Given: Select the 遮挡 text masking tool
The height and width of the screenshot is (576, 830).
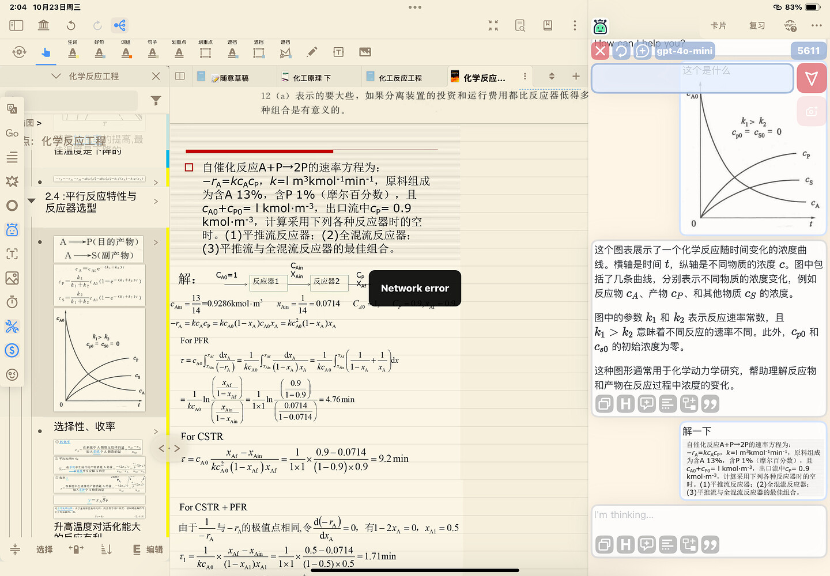Looking at the screenshot, I should coord(232,50).
